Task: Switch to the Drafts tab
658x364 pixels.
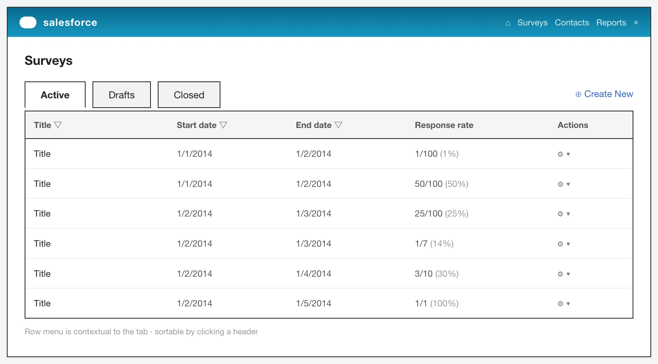Action: point(122,95)
